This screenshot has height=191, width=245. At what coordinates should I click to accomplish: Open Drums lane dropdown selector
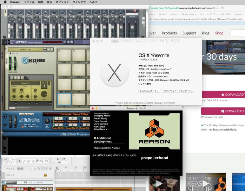click(39, 189)
